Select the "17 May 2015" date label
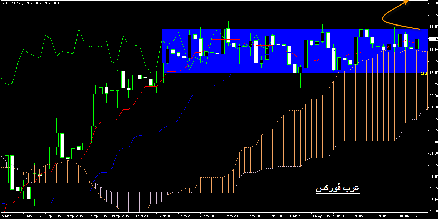438x219 pixels. tap(253, 216)
